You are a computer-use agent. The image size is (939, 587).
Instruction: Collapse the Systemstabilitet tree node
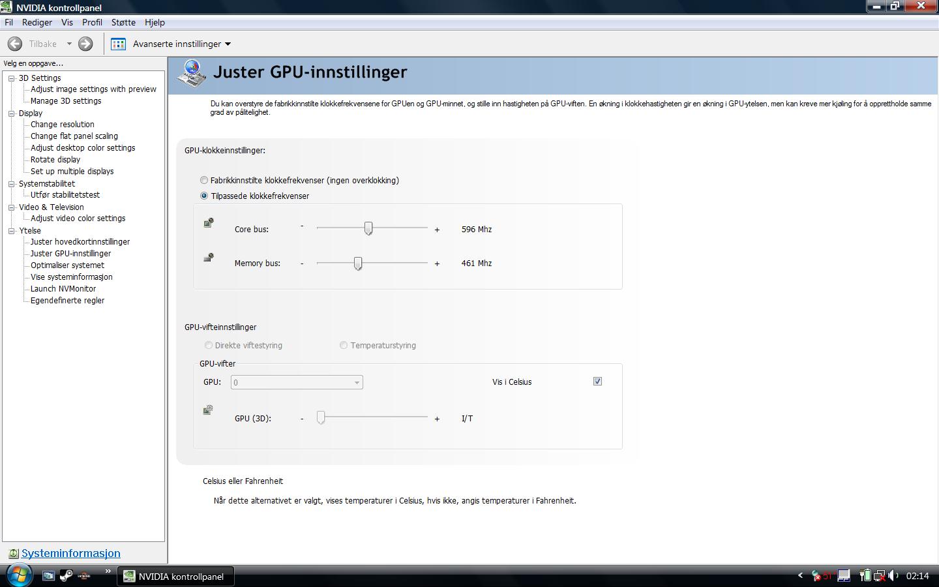(x=11, y=184)
